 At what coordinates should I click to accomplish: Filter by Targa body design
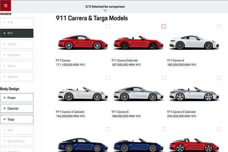tap(17, 119)
